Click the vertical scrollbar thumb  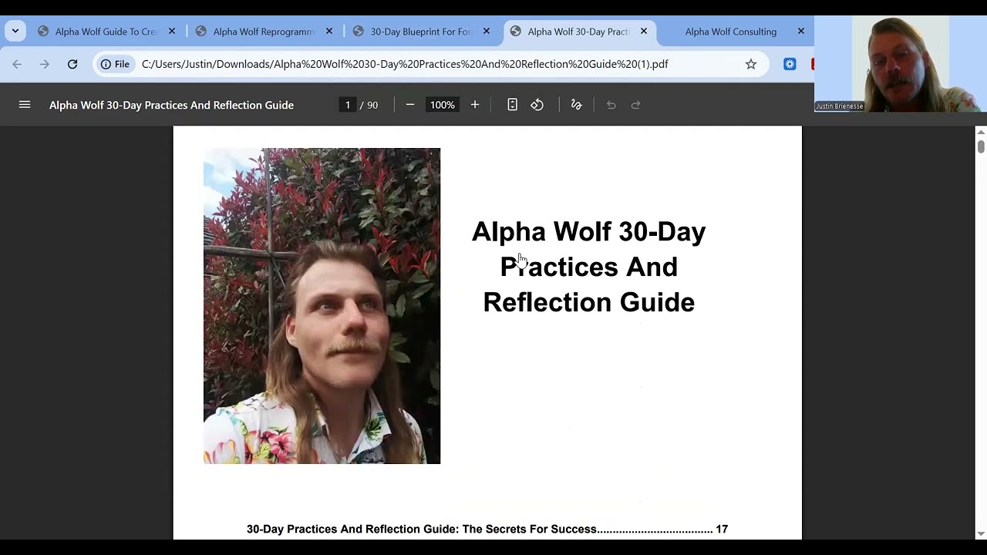[981, 146]
